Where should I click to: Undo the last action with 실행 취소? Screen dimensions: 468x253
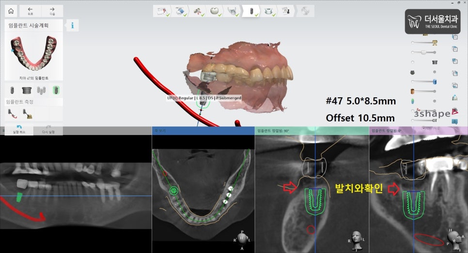point(19,129)
